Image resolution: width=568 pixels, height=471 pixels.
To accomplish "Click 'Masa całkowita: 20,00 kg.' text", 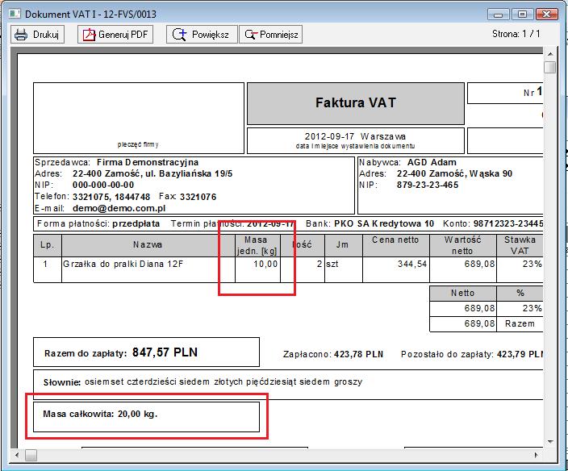I will pos(100,414).
